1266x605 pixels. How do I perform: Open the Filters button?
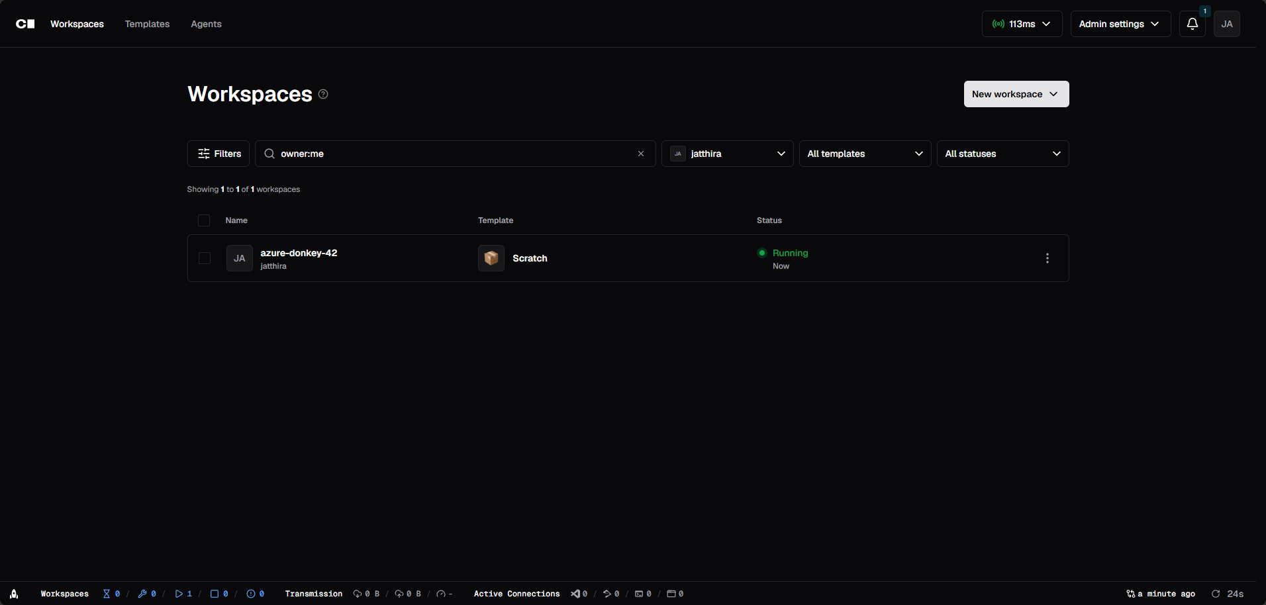pos(219,154)
